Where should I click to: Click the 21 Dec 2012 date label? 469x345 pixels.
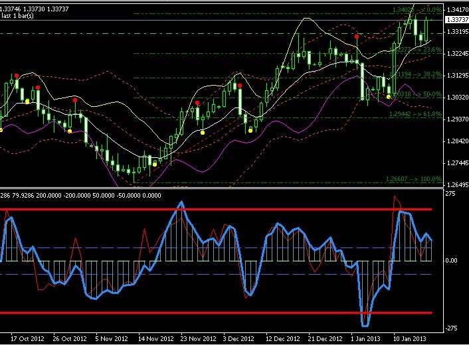326,339
